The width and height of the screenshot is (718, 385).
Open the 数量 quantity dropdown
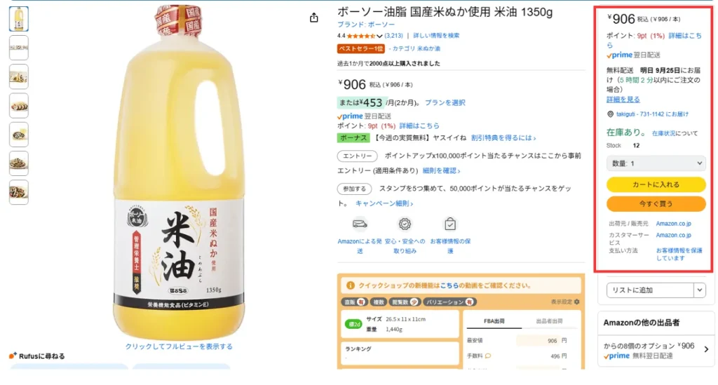[656, 163]
